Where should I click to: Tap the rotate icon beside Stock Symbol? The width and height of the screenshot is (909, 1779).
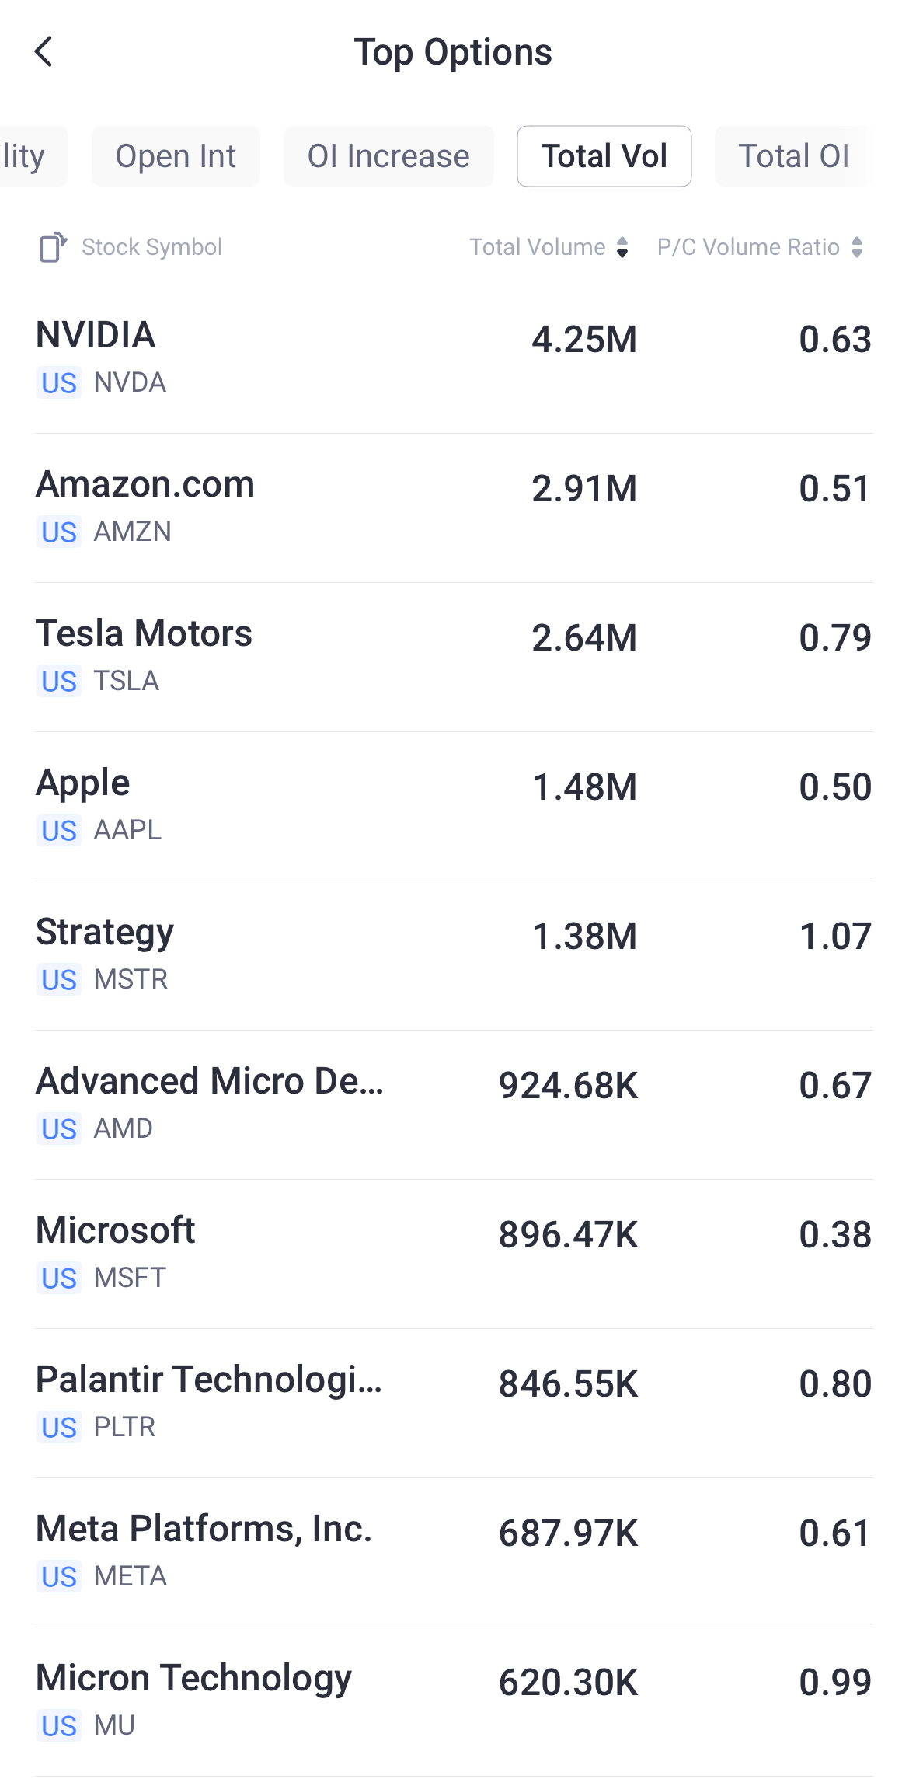[53, 247]
